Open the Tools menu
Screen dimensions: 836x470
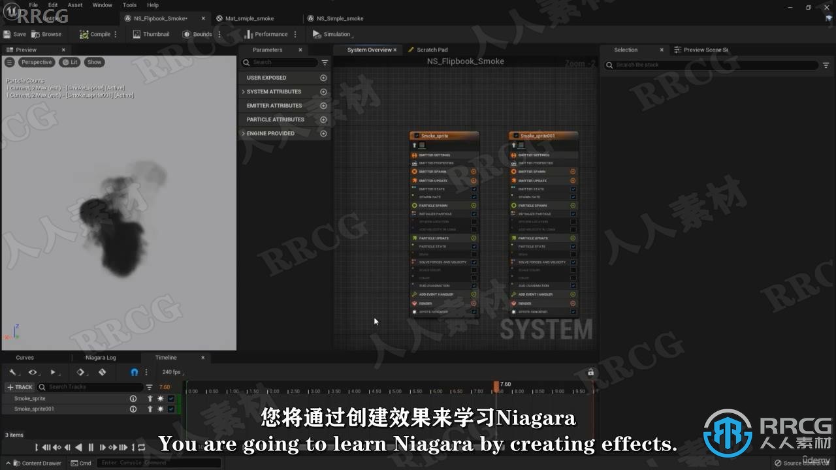(x=130, y=5)
